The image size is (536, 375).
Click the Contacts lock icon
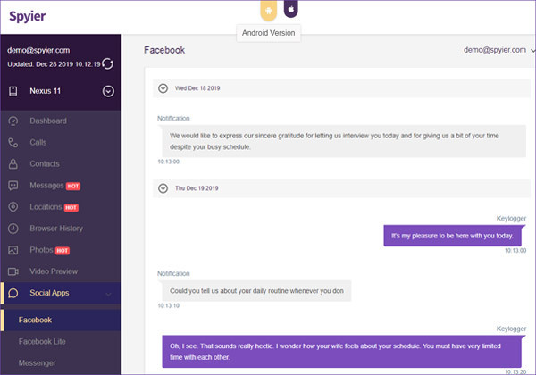pyautogui.click(x=13, y=163)
